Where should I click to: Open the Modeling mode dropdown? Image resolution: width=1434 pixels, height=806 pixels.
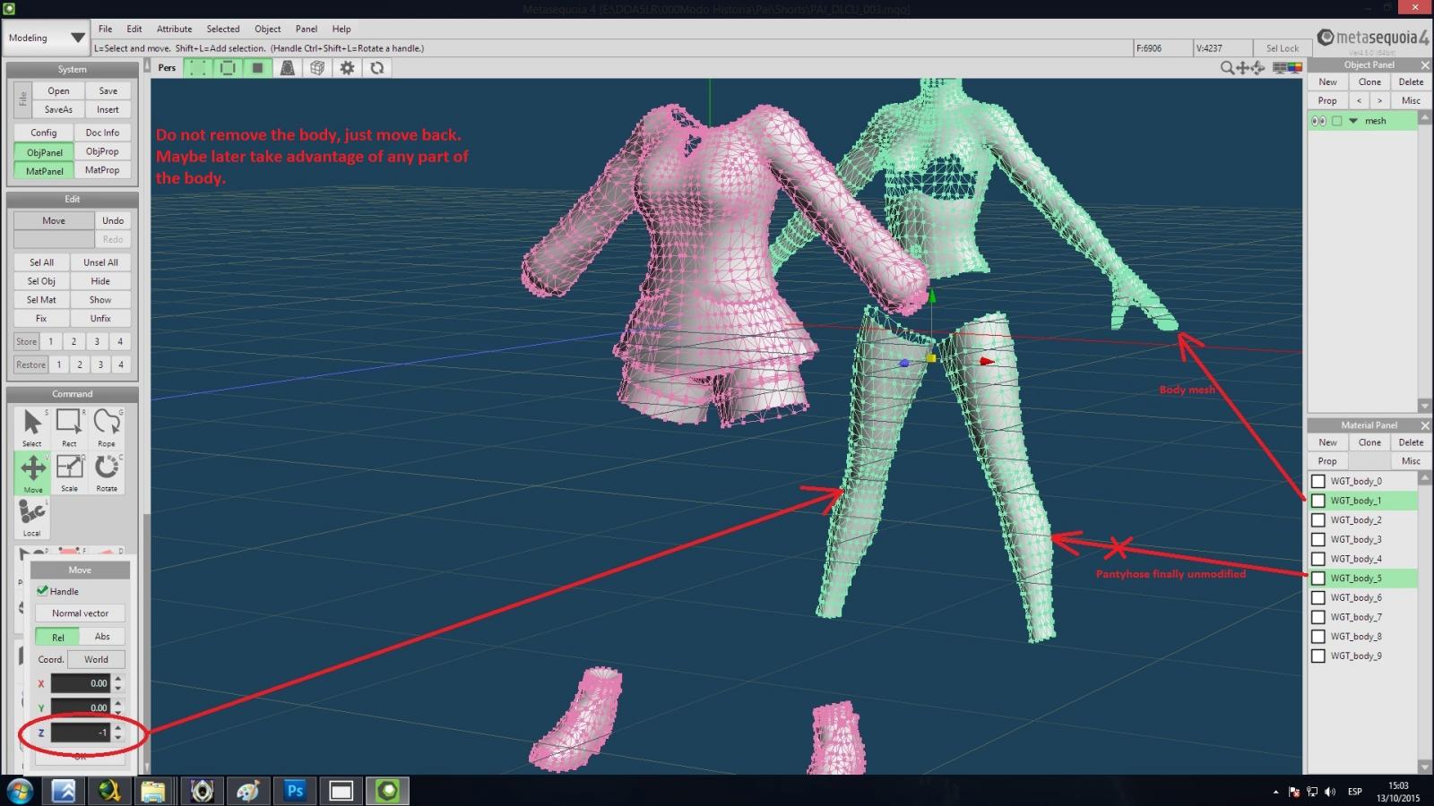pyautogui.click(x=47, y=38)
